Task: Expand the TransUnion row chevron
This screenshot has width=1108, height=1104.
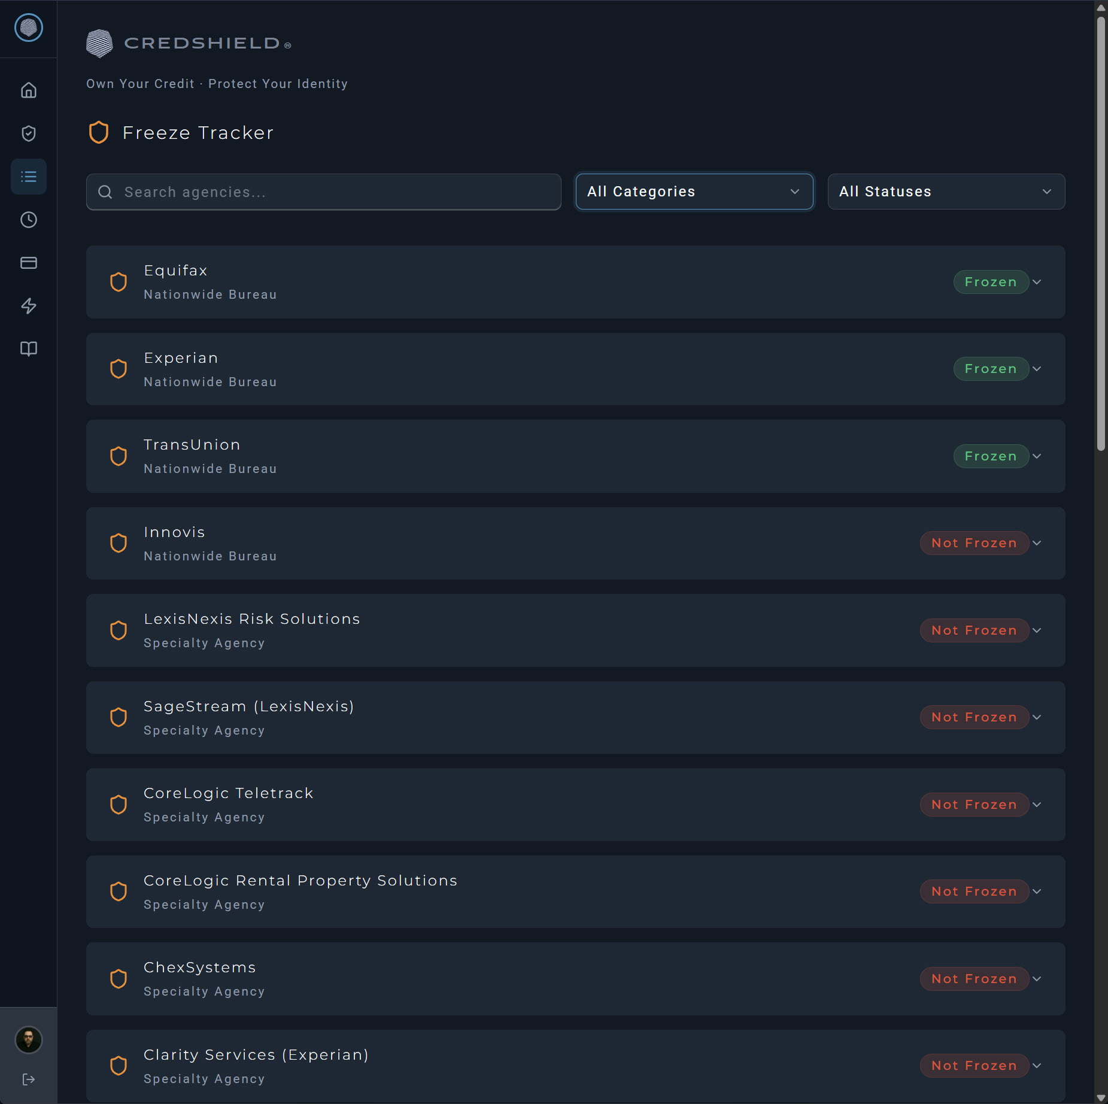Action: [x=1037, y=456]
